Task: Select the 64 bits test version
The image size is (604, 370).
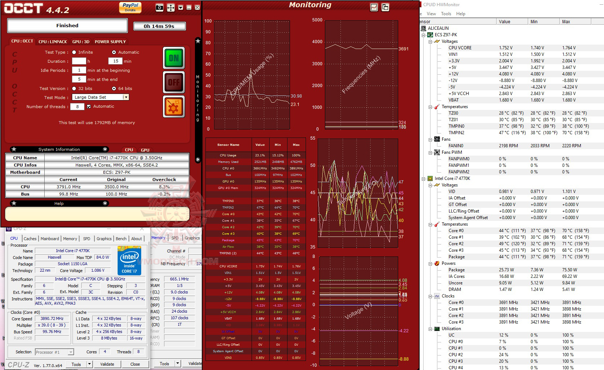Action: click(114, 89)
